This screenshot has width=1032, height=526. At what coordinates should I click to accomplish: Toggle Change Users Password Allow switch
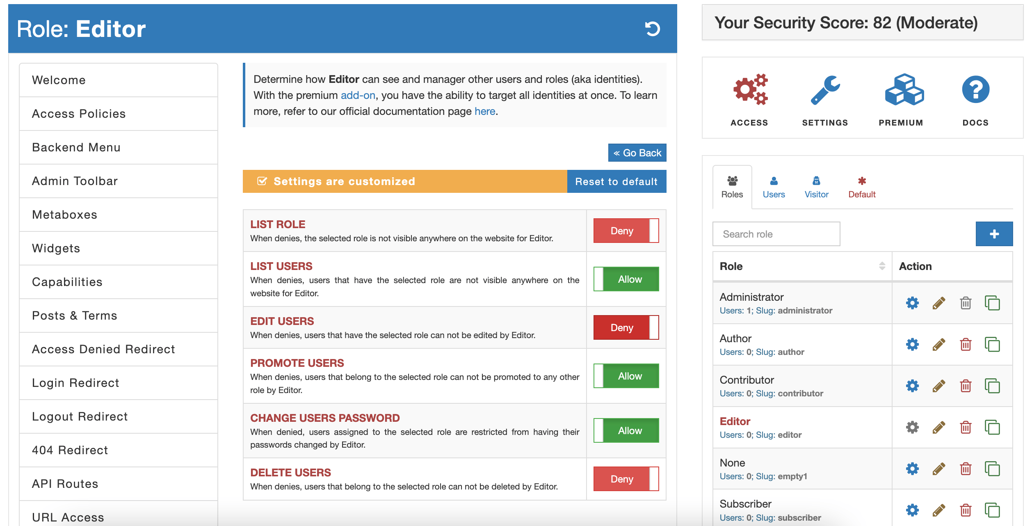click(626, 430)
